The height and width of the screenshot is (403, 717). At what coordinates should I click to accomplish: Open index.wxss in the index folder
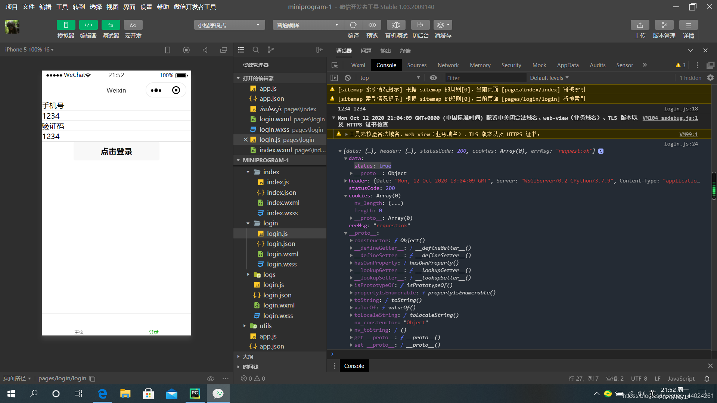pos(282,213)
